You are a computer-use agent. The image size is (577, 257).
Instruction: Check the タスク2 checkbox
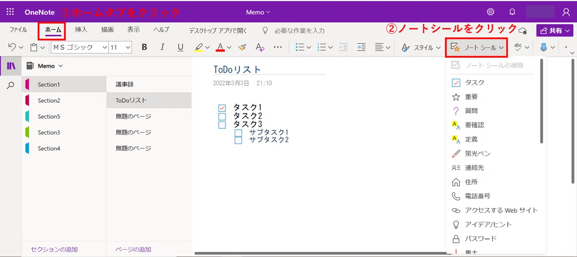222,116
